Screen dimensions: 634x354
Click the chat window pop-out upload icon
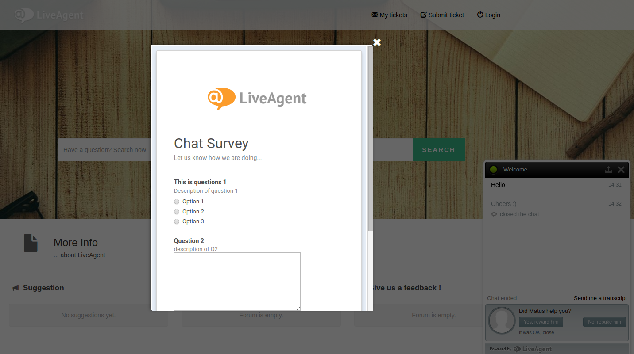click(x=608, y=170)
